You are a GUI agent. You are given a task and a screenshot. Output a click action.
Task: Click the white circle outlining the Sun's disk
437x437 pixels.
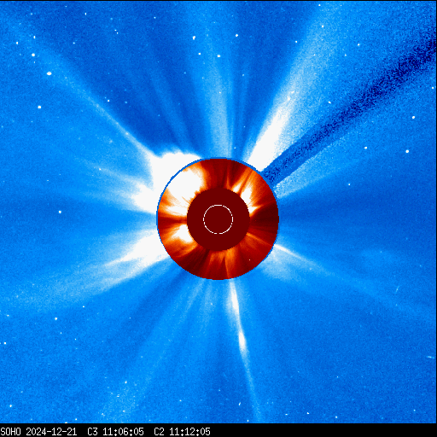(x=218, y=219)
